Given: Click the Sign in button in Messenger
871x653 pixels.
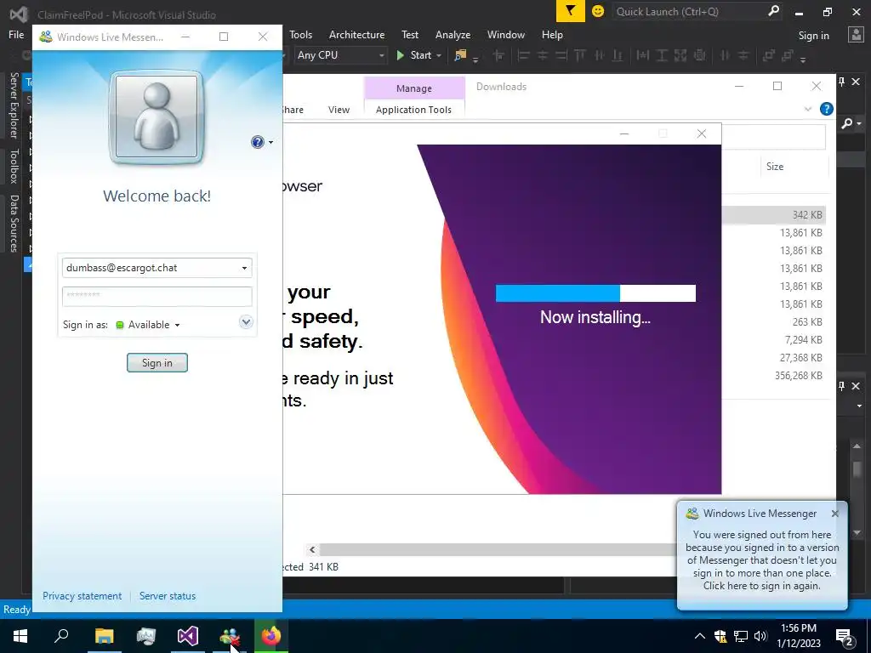Looking at the screenshot, I should (x=157, y=362).
